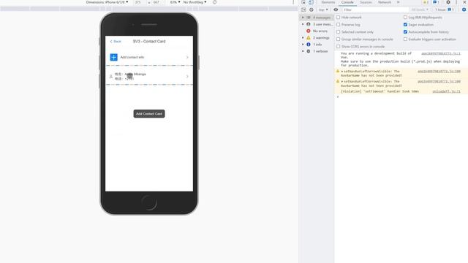Expand the 1 verbose group
This screenshot has height=263, width=468.
(x=303, y=51)
